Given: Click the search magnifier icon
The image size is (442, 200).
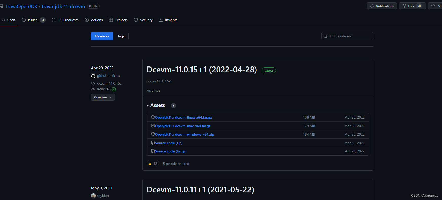Looking at the screenshot, I should coord(325,36).
